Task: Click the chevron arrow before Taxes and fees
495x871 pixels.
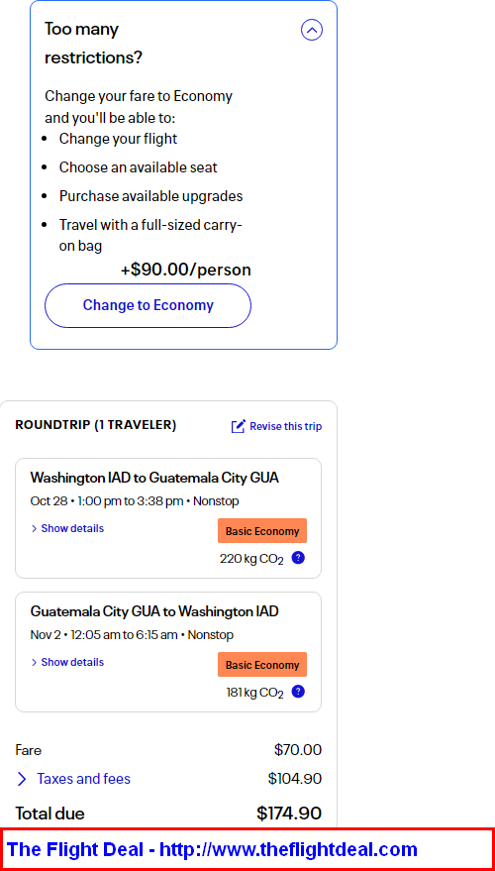Action: [22, 779]
